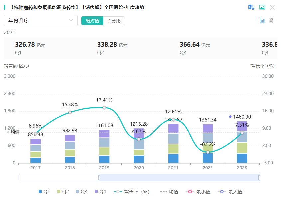This screenshot has width=281, height=200.
Task: Hide Q4 series via legend
Action: tap(100, 192)
